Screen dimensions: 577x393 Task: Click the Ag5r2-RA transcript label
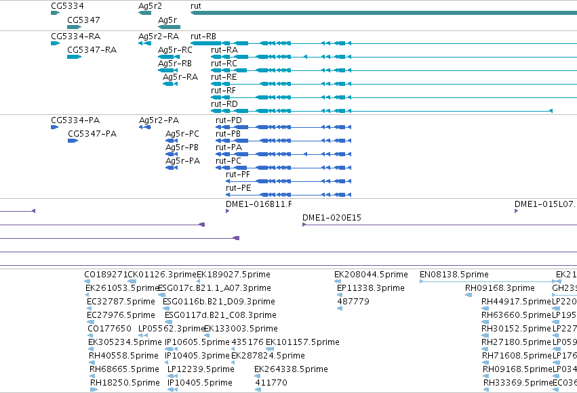159,37
